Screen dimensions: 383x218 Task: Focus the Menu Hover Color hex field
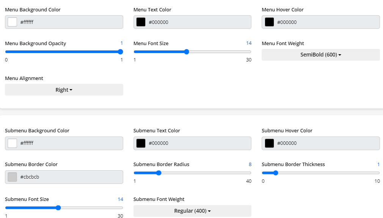click(x=327, y=22)
